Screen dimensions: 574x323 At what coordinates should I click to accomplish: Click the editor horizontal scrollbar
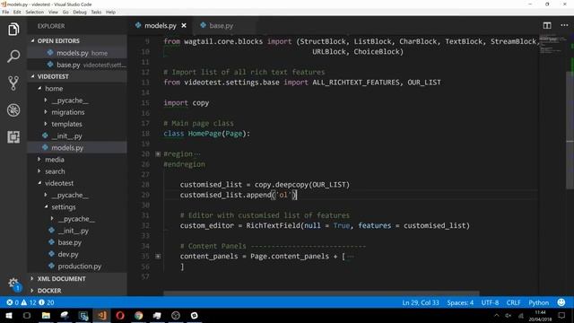point(321,293)
